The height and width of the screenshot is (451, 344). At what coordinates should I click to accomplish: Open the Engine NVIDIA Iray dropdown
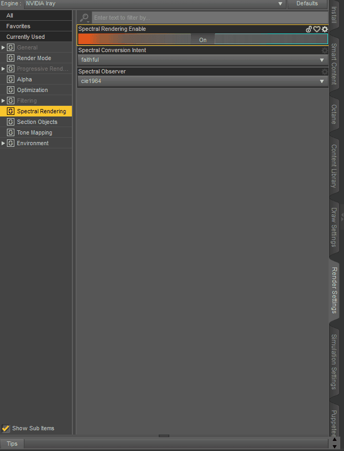click(155, 4)
